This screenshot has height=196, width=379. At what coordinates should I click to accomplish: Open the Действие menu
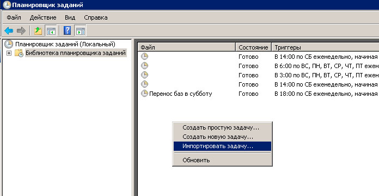click(x=43, y=17)
